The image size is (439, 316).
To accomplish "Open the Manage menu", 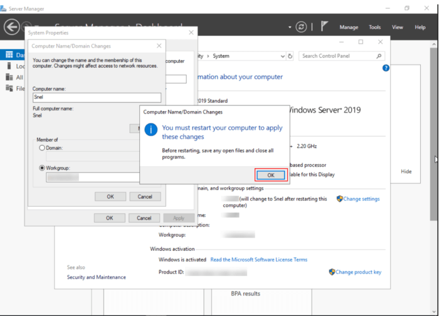I will 349,27.
